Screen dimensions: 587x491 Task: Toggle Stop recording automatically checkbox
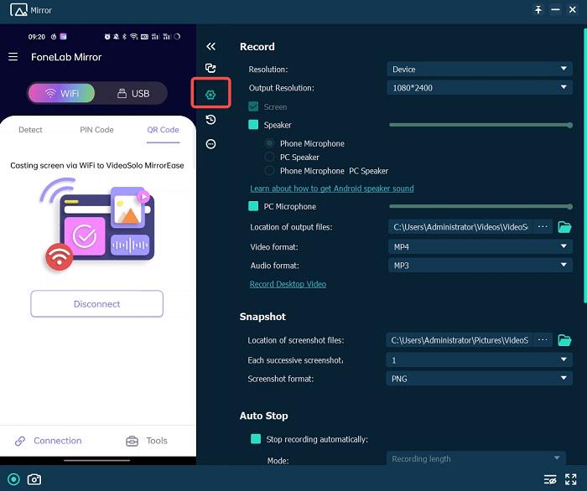(256, 439)
